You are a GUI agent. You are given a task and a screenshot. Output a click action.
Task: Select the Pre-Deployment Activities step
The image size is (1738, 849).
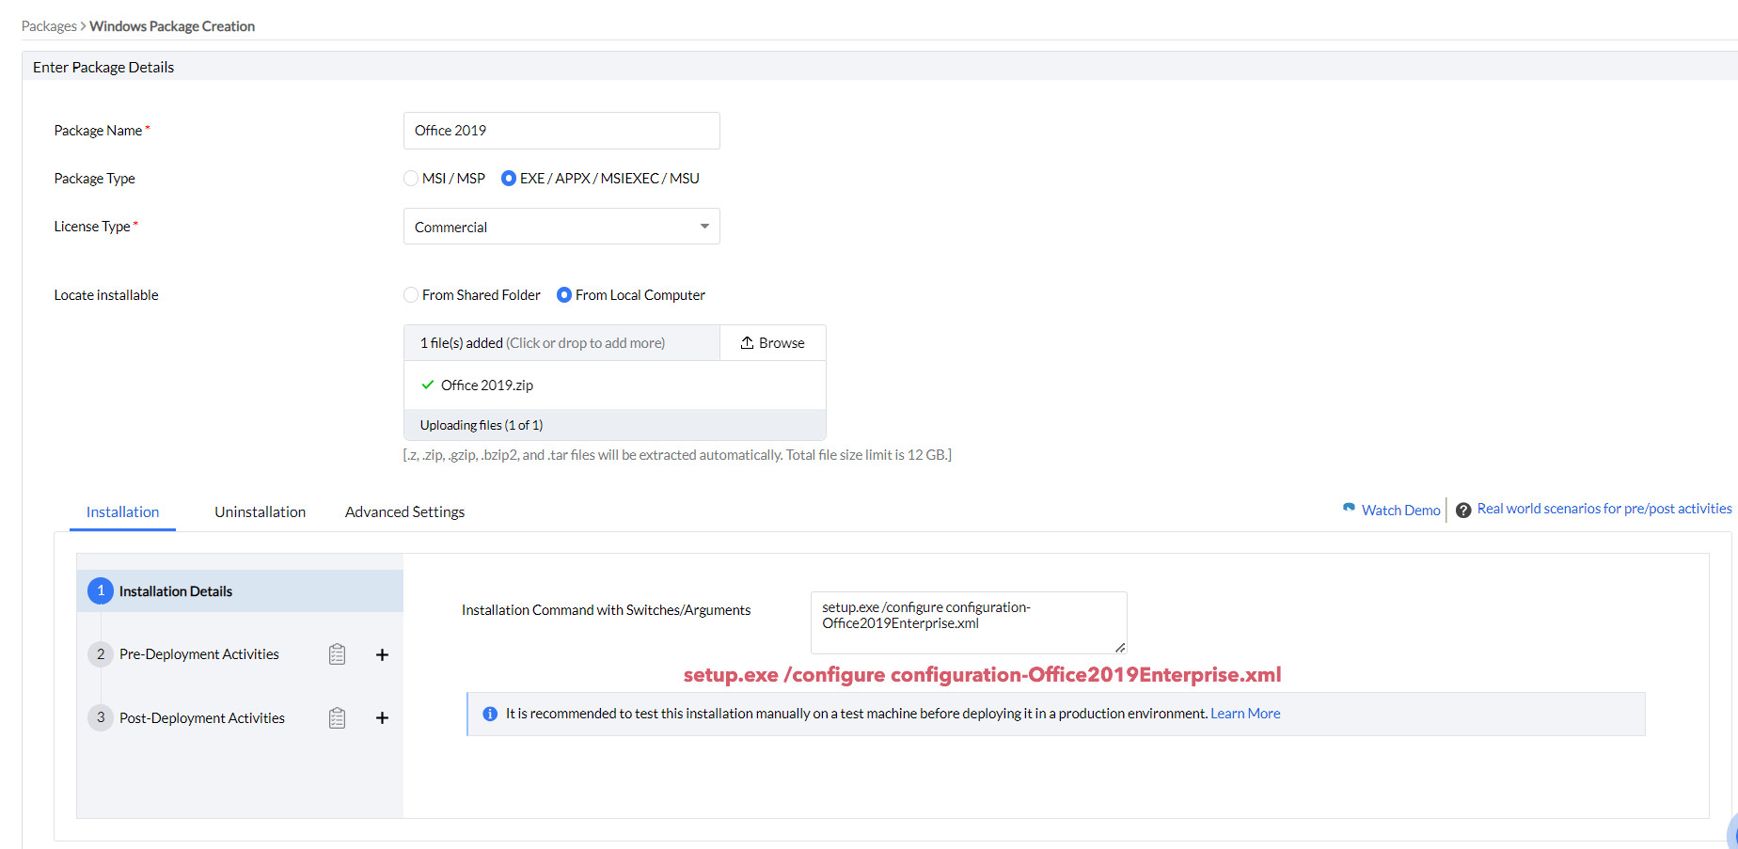(199, 654)
